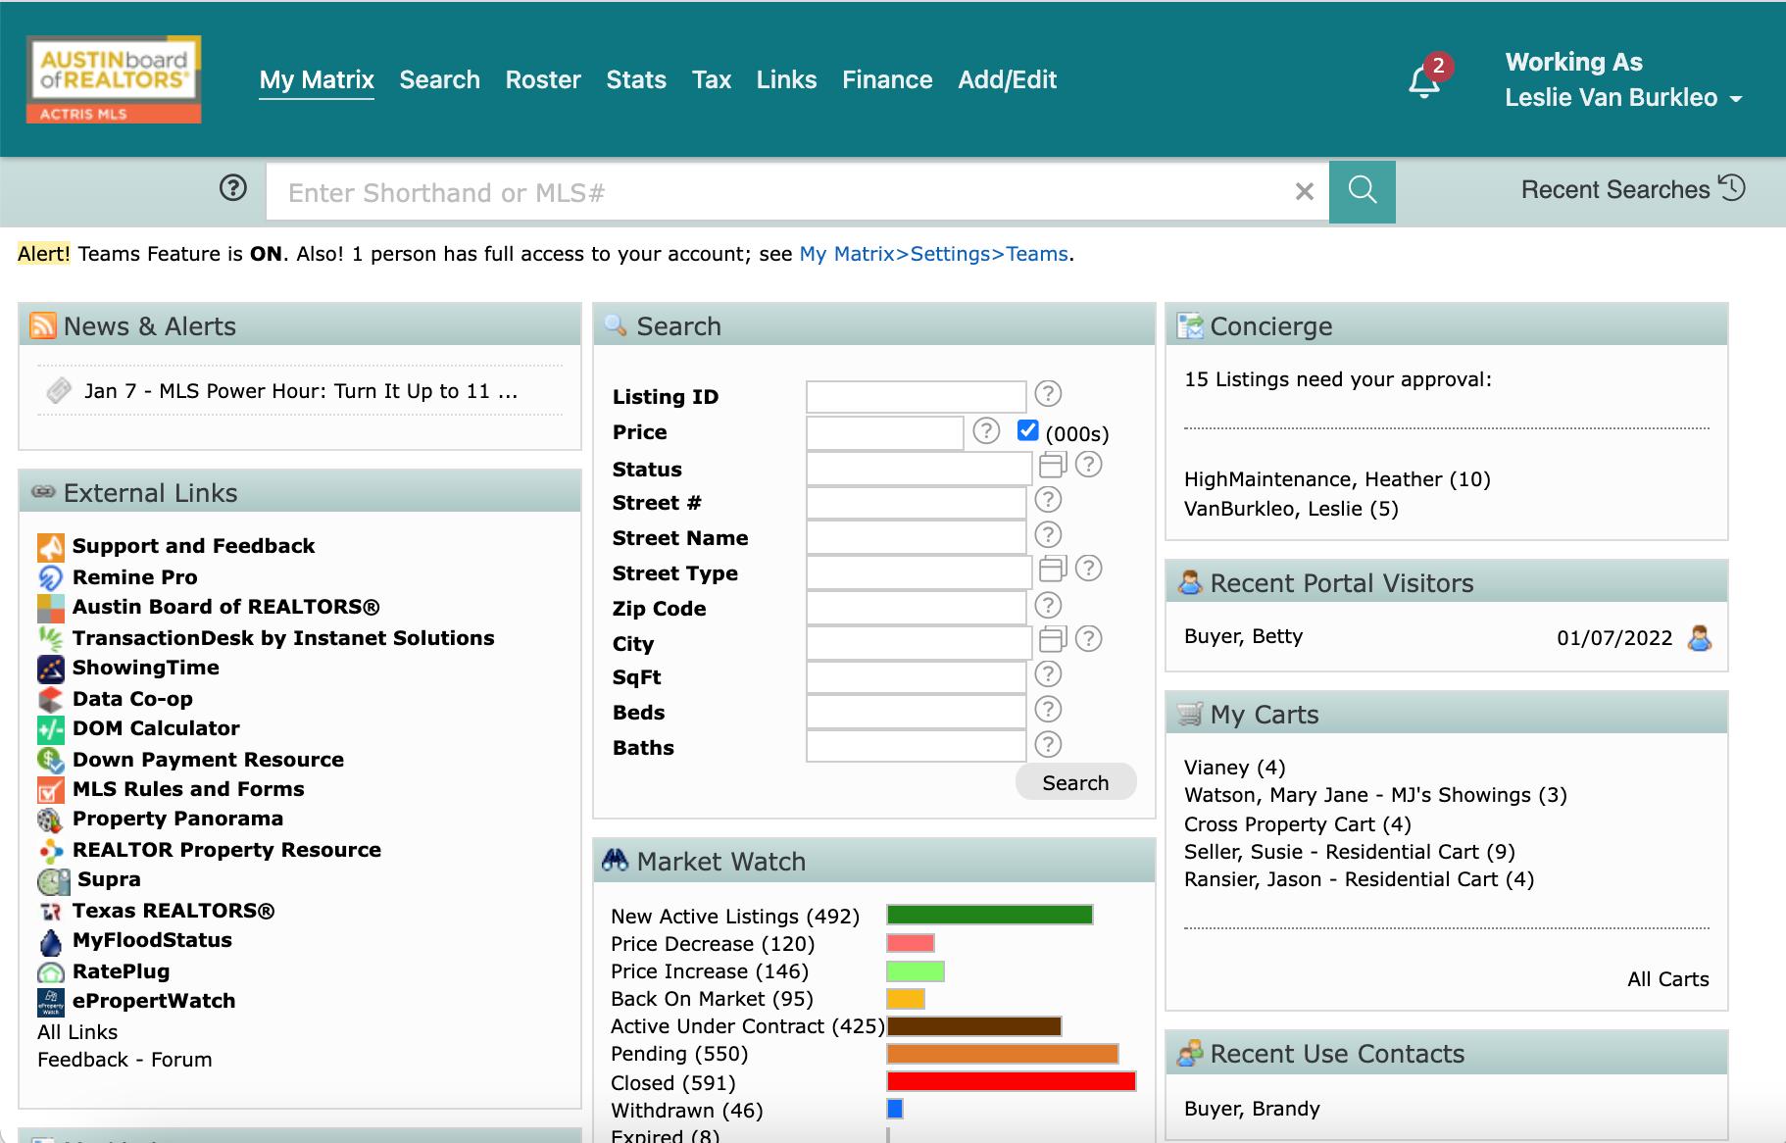Open help icon for Listing ID field
Screen dimensions: 1786x1143
(x=1048, y=394)
